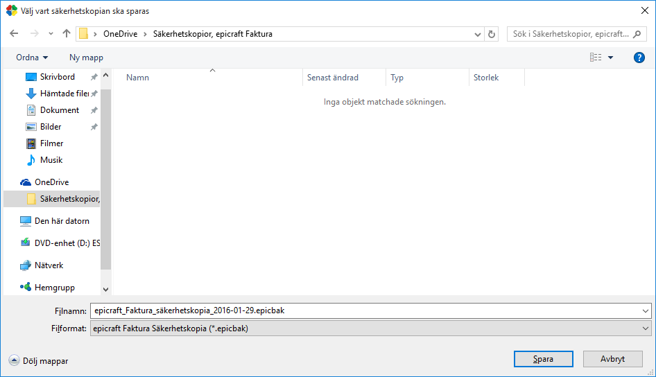This screenshot has height=377, width=656.
Task: Click the epicraft app icon in title bar
Action: point(12,11)
